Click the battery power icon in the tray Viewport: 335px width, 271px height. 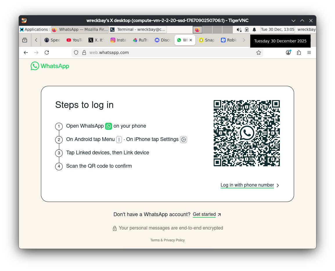tap(246, 30)
